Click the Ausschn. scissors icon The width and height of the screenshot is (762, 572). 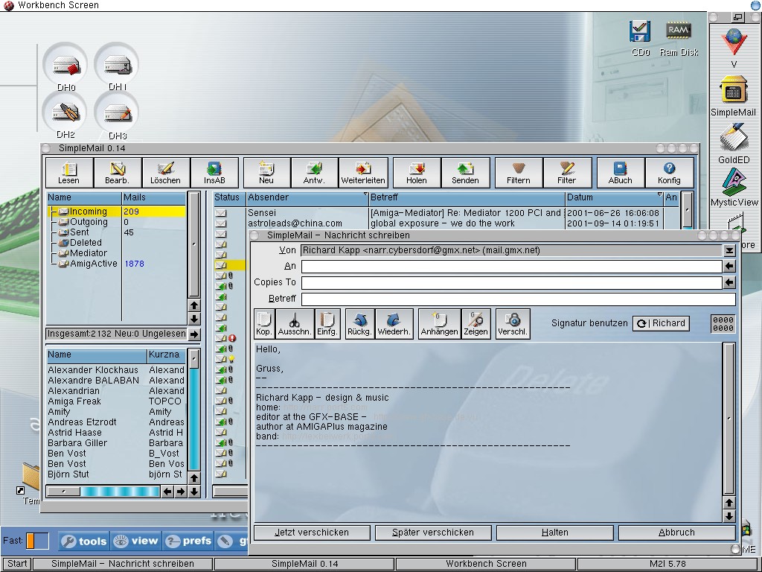[x=294, y=324]
